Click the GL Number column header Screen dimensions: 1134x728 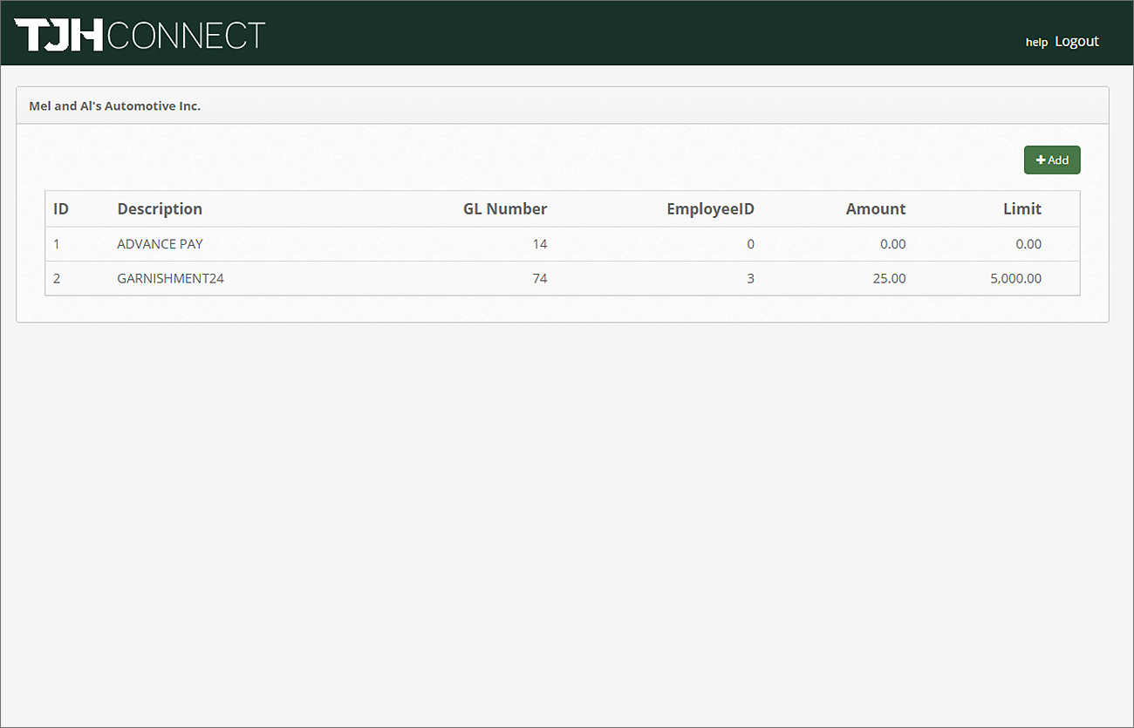(505, 208)
